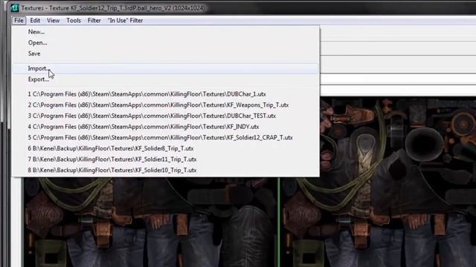This screenshot has height=267, width=476.
Task: Open recent file DUBChar_1.utx
Action: point(165,94)
